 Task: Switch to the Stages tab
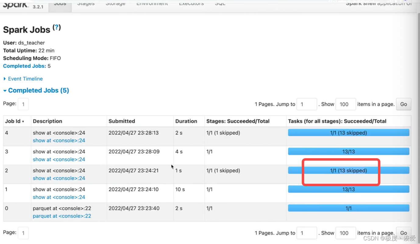(86, 4)
